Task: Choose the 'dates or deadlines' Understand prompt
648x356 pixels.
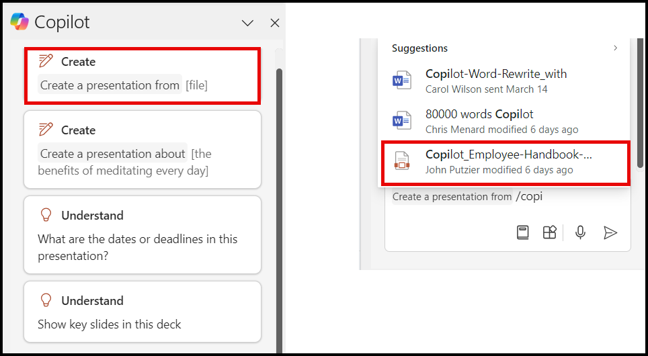Action: coord(143,234)
